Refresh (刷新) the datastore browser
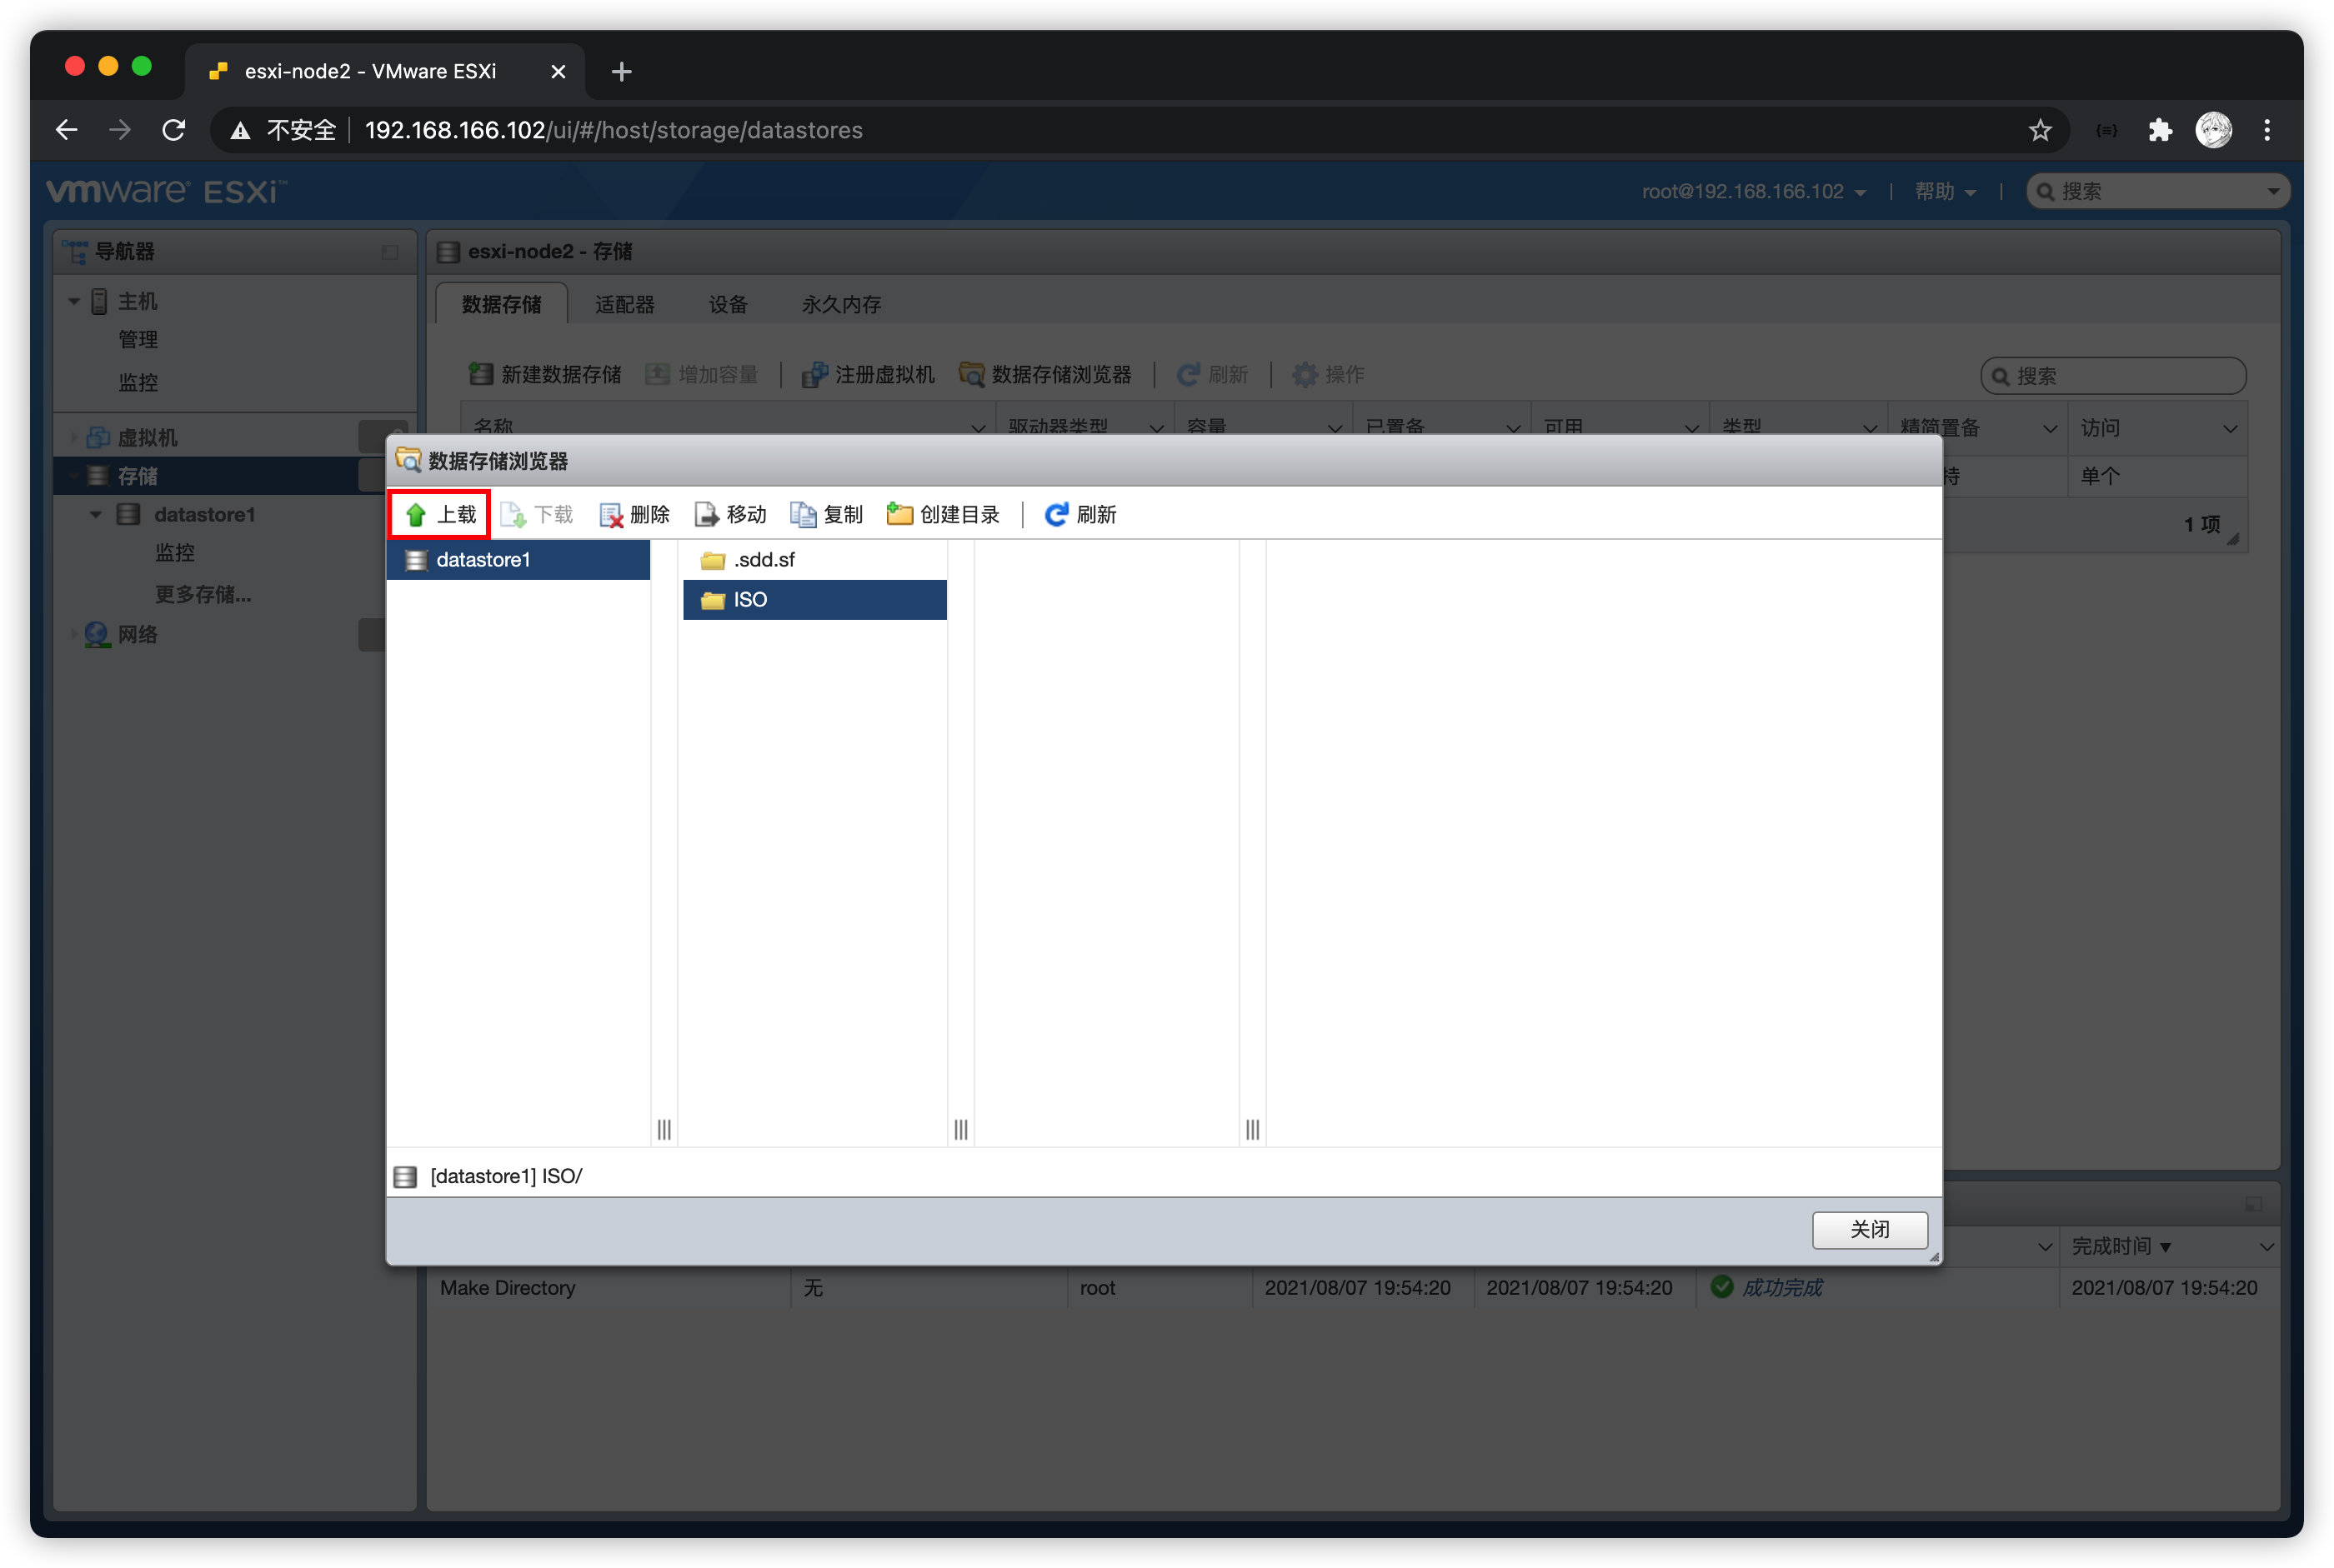This screenshot has width=2334, height=1568. point(1079,515)
